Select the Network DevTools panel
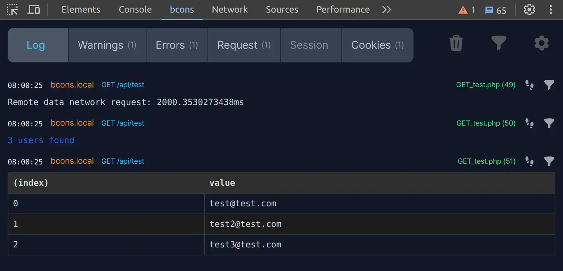 (230, 10)
